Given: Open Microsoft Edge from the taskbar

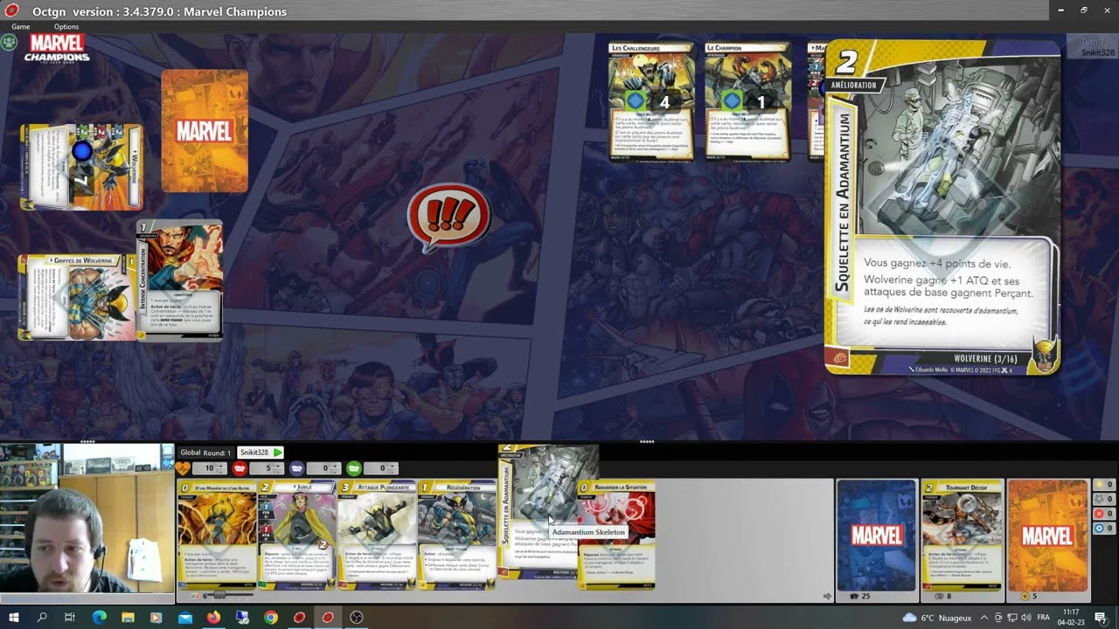Looking at the screenshot, I should [99, 617].
